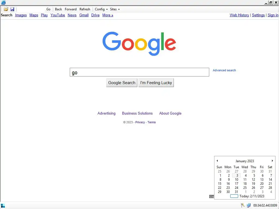The height and width of the screenshot is (209, 279).
Task: Open the Business Solutions link
Action: click(137, 113)
